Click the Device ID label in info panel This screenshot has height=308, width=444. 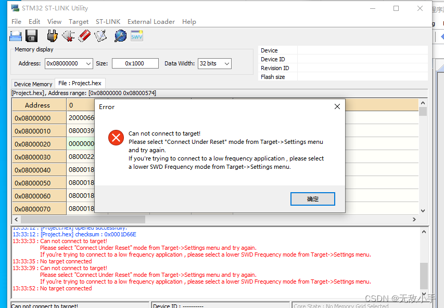[x=273, y=59]
